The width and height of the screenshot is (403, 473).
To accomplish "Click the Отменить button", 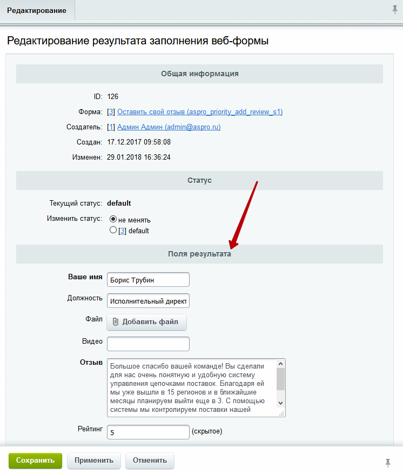I will [x=150, y=461].
